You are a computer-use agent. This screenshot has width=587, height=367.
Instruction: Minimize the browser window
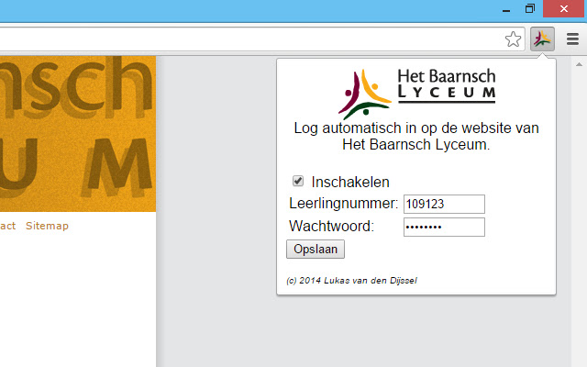(x=506, y=9)
